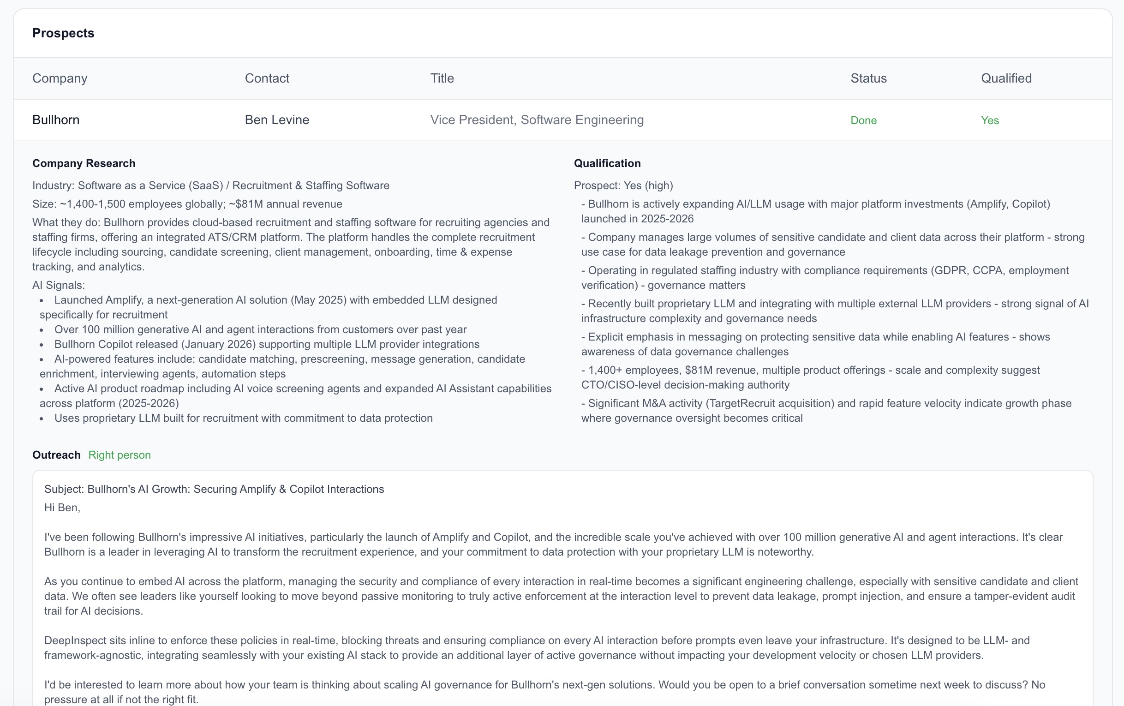Click the Right person badge
Screen dimensions: 1124x706
coord(120,455)
